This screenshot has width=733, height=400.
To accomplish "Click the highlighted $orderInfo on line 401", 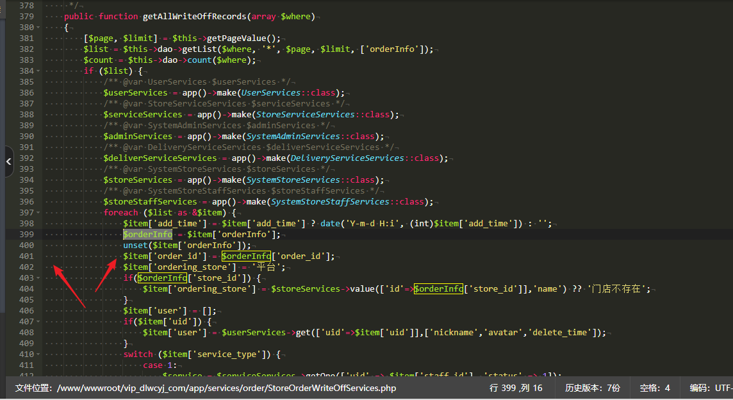I will pyautogui.click(x=246, y=256).
